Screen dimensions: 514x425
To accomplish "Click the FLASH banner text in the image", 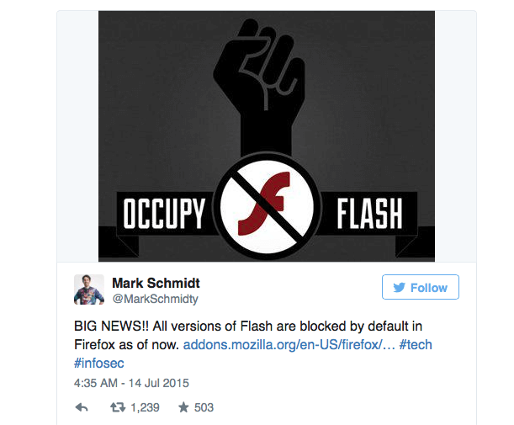I will point(369,214).
